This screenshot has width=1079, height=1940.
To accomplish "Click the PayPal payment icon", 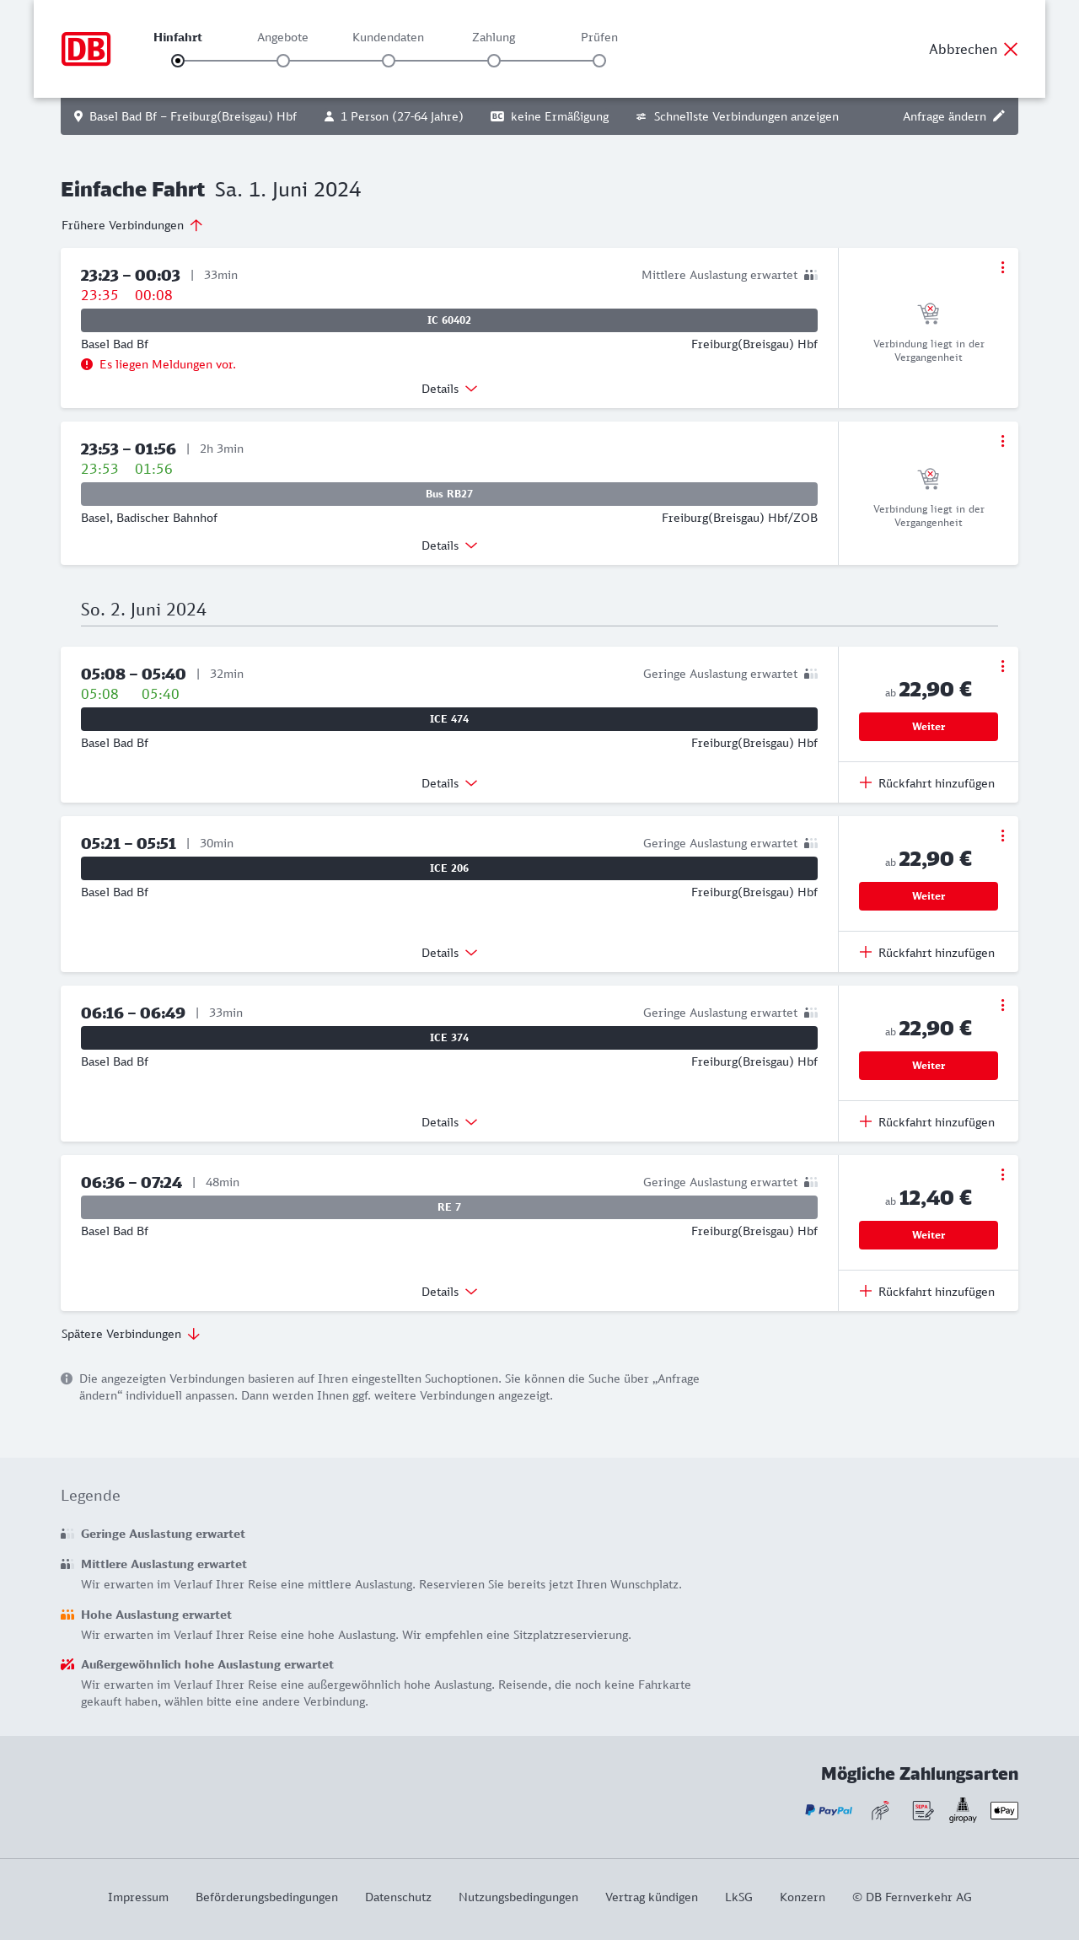I will 829,1810.
